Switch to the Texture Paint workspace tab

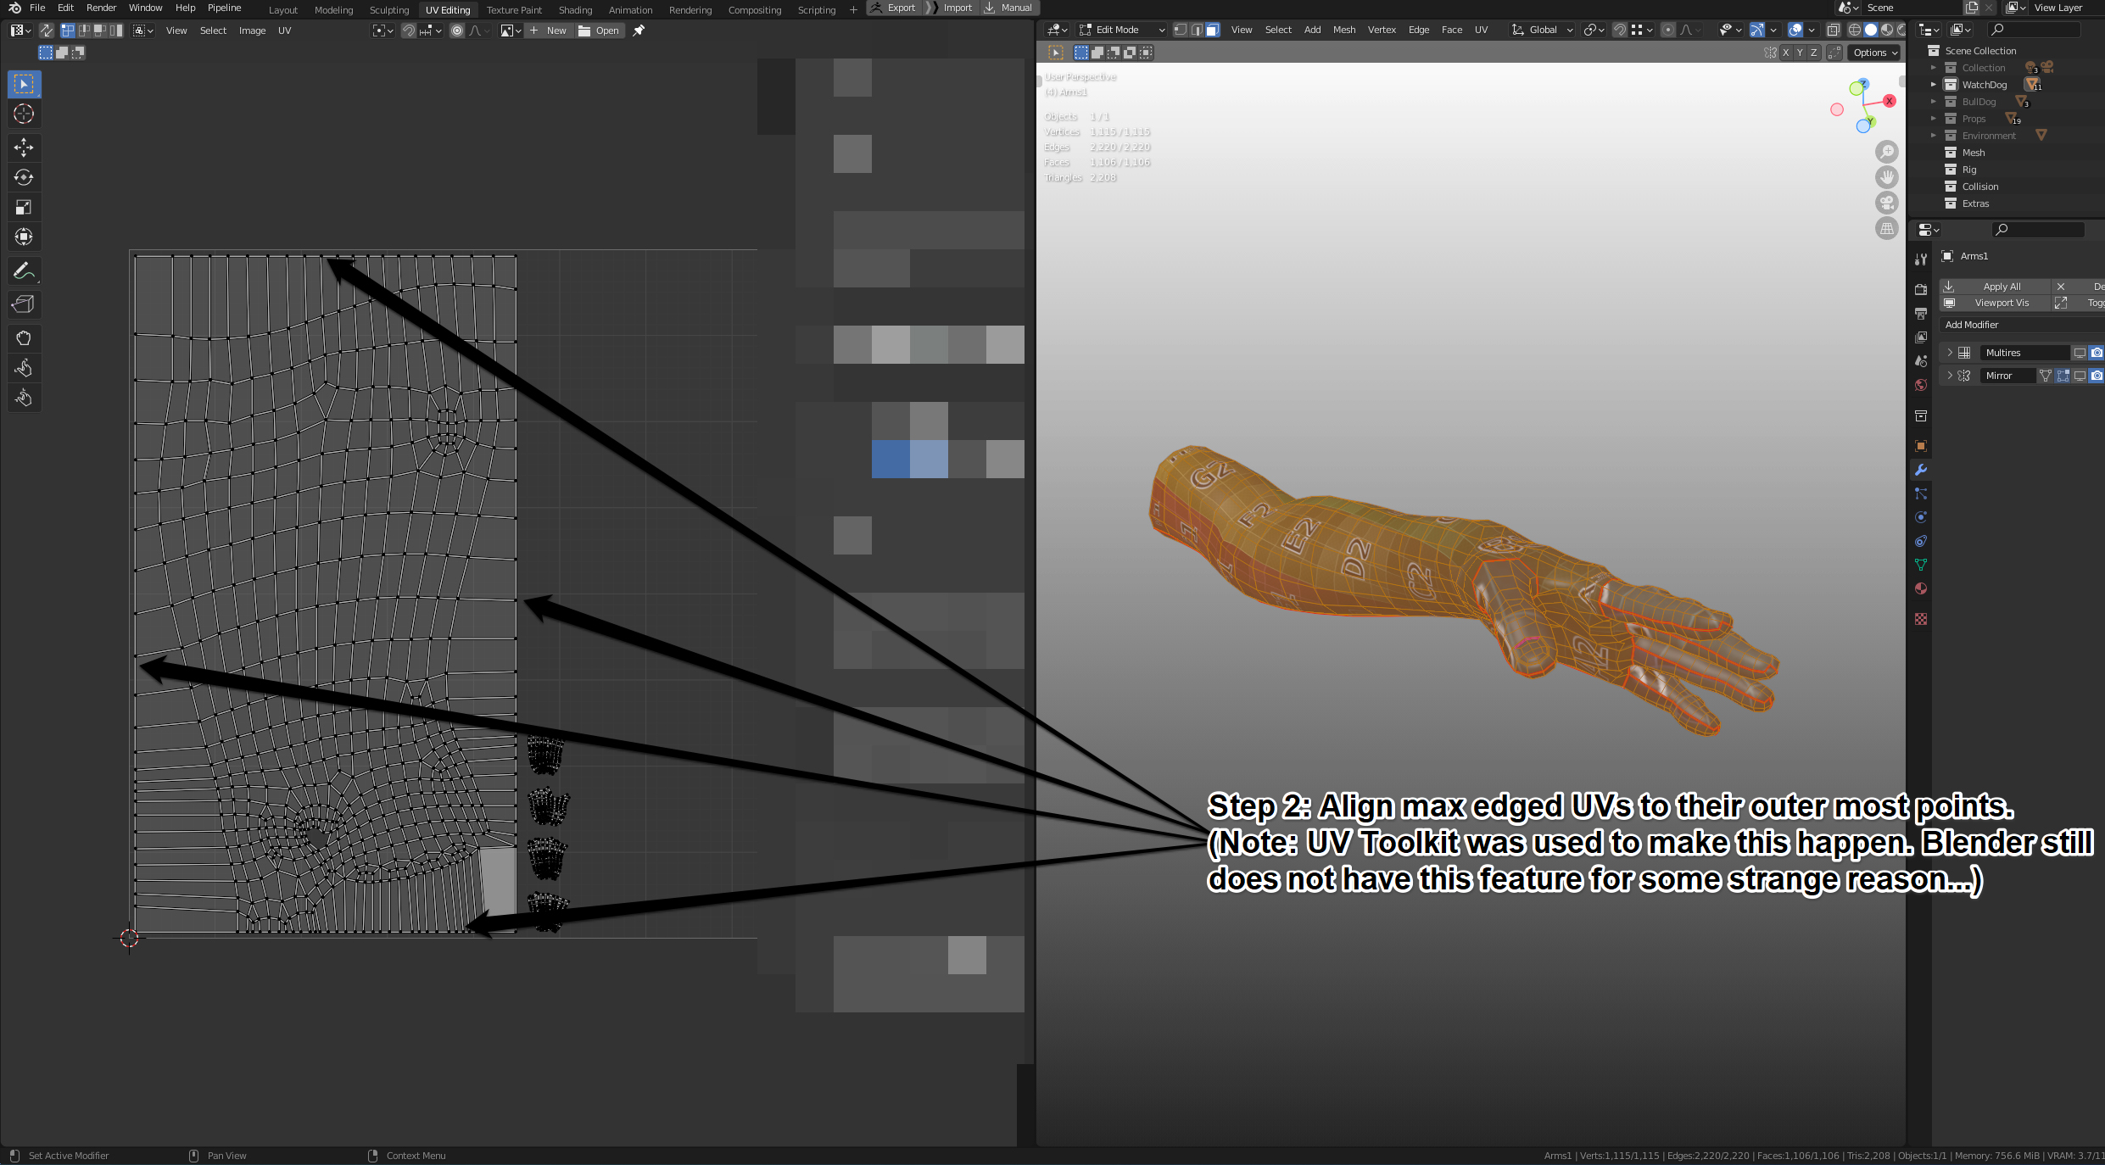[x=514, y=10]
